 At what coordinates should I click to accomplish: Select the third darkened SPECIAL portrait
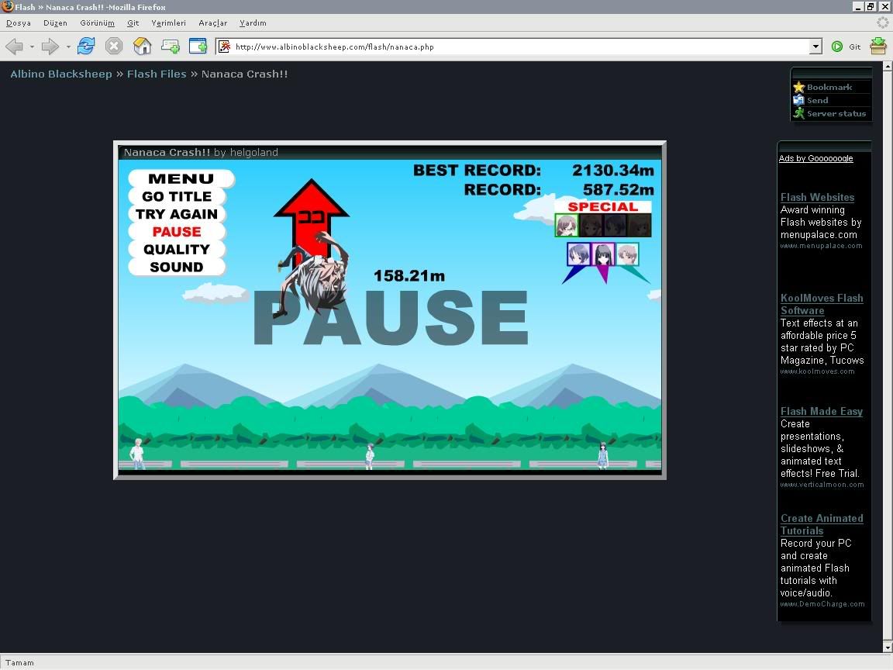pyautogui.click(x=615, y=226)
